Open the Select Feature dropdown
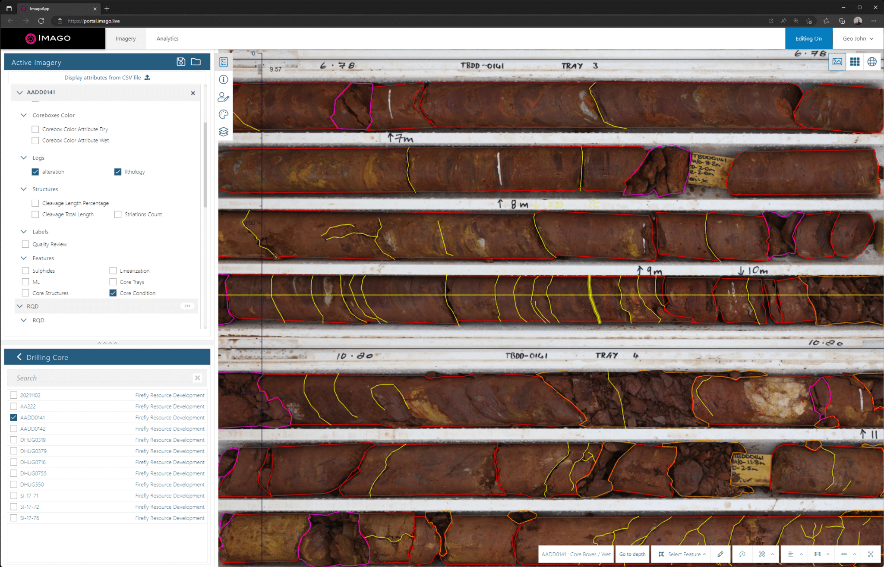884x567 pixels. click(x=683, y=554)
